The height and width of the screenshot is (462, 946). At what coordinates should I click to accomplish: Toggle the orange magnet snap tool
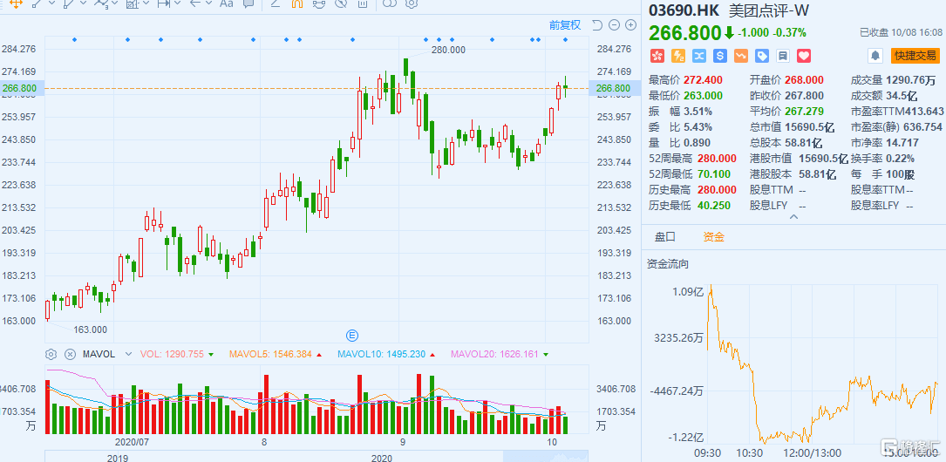(296, 3)
